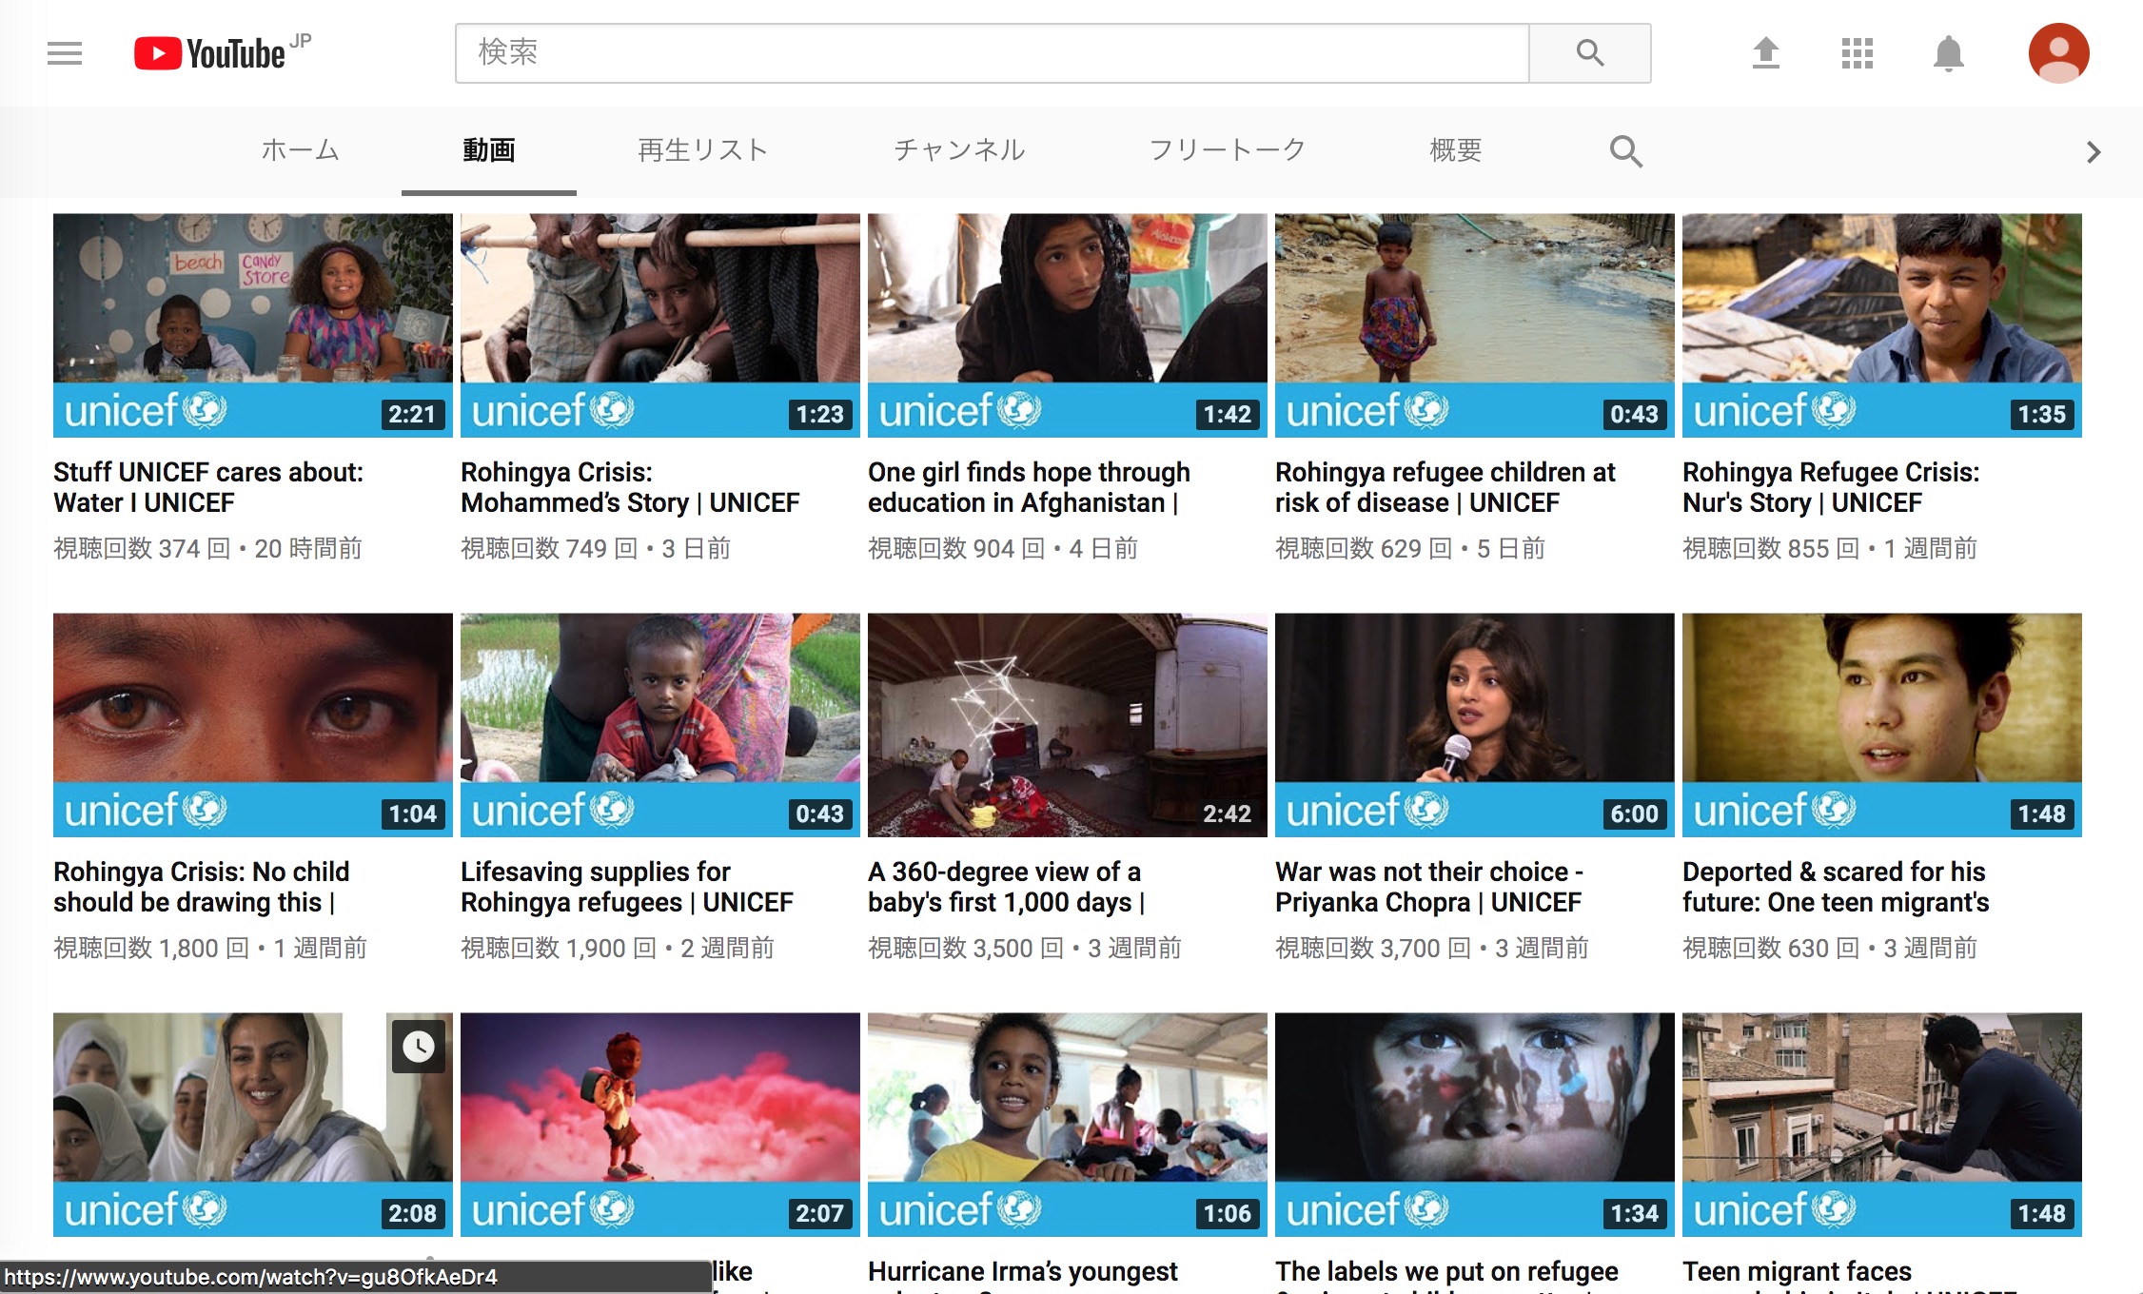Click '視聴回数 630 回 • 3 週間前' text

click(x=1830, y=949)
